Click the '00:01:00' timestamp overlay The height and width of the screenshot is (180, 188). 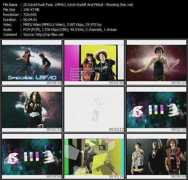116,82
